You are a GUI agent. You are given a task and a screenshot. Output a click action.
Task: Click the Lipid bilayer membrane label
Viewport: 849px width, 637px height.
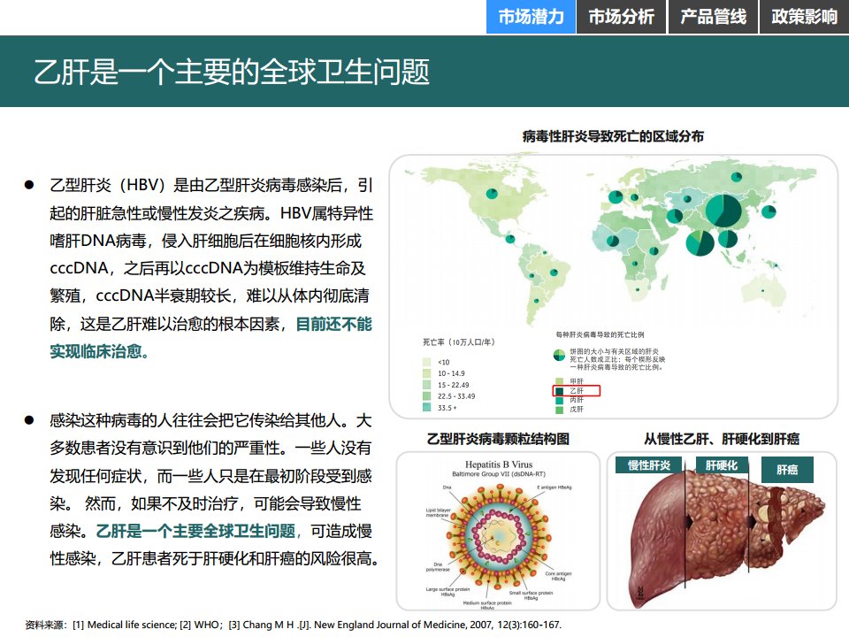click(x=438, y=512)
